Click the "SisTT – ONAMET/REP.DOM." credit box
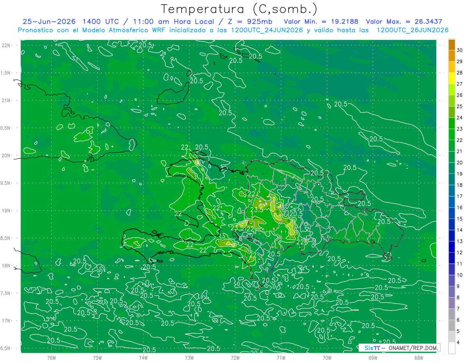The image size is (470, 363). click(399, 348)
